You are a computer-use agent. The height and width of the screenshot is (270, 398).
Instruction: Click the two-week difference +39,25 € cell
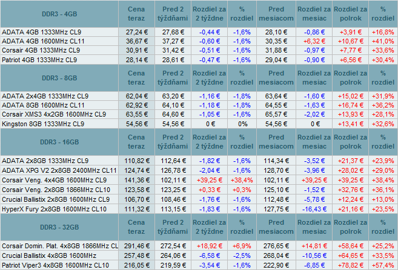pyautogui.click(x=210, y=180)
